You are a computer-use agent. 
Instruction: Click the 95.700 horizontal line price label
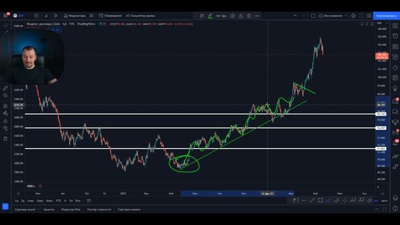[x=381, y=114]
